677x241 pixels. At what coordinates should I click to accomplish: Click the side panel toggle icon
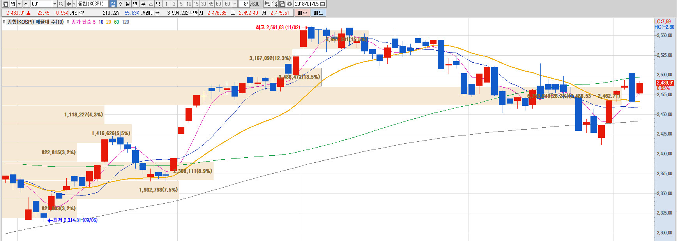pyautogui.click(x=5, y=4)
